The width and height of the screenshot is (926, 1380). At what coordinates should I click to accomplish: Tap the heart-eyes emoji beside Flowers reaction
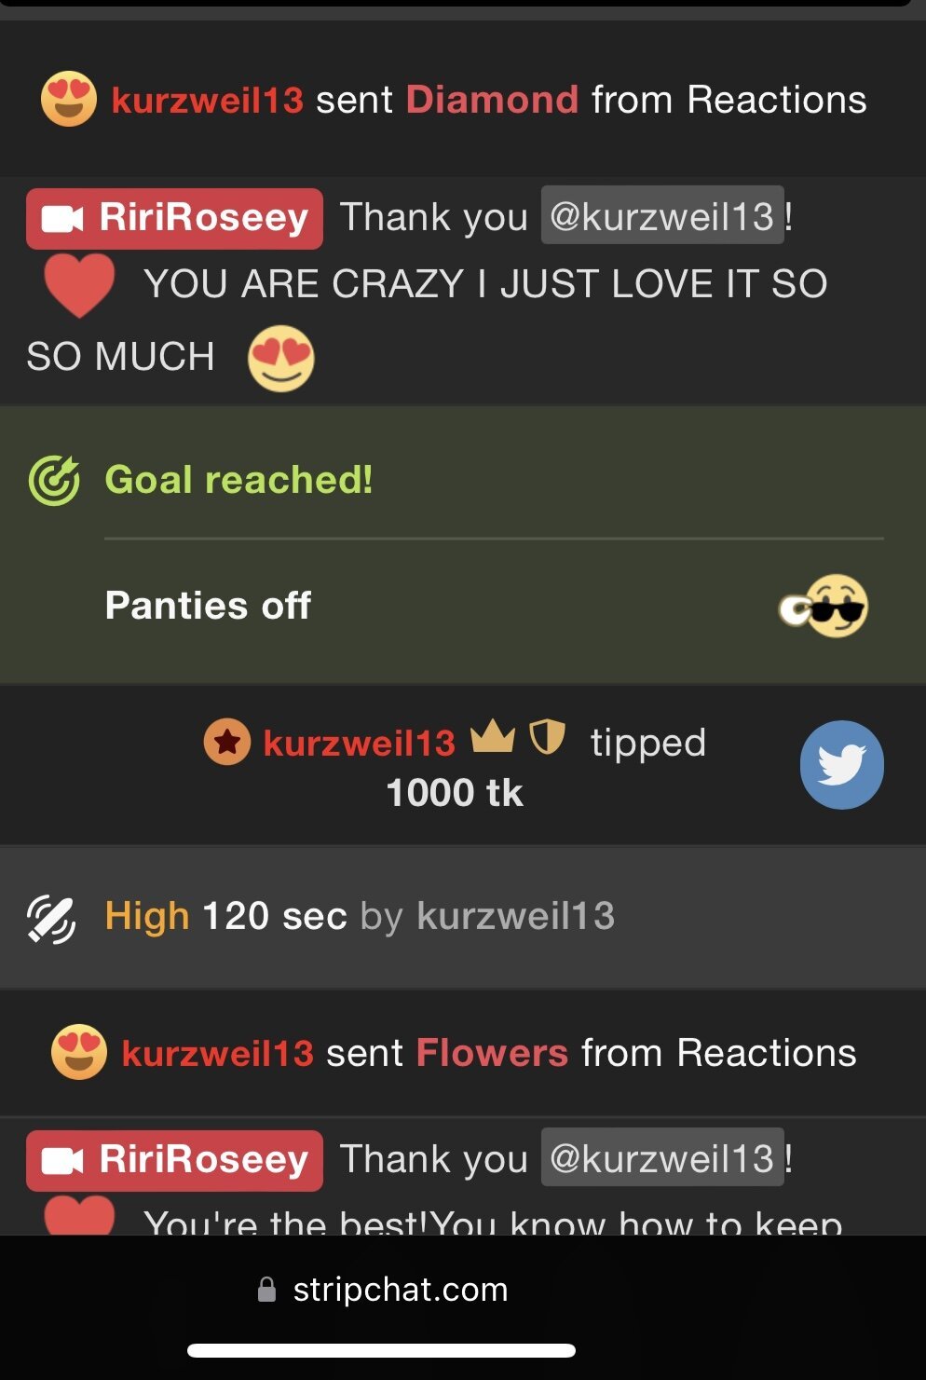pyautogui.click(x=79, y=1052)
